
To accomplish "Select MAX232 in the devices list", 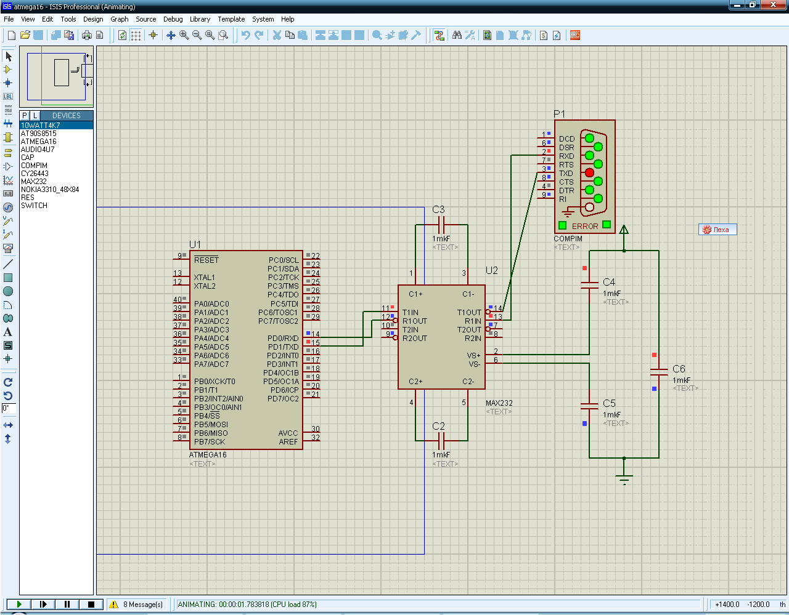I will (34, 182).
